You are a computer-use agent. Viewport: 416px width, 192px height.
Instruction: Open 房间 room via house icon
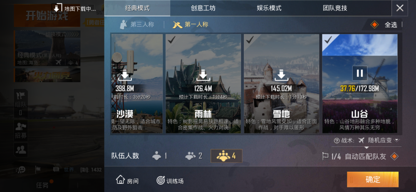click(127, 181)
